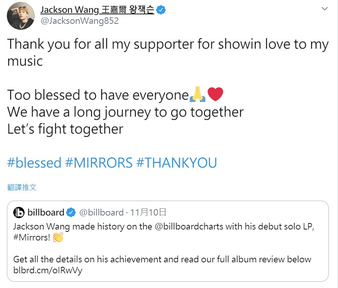Click the folded hands emoji
The width and height of the screenshot is (338, 288).
pos(198,94)
